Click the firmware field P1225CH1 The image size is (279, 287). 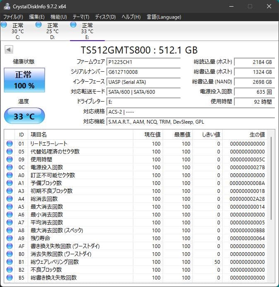pyautogui.click(x=144, y=62)
